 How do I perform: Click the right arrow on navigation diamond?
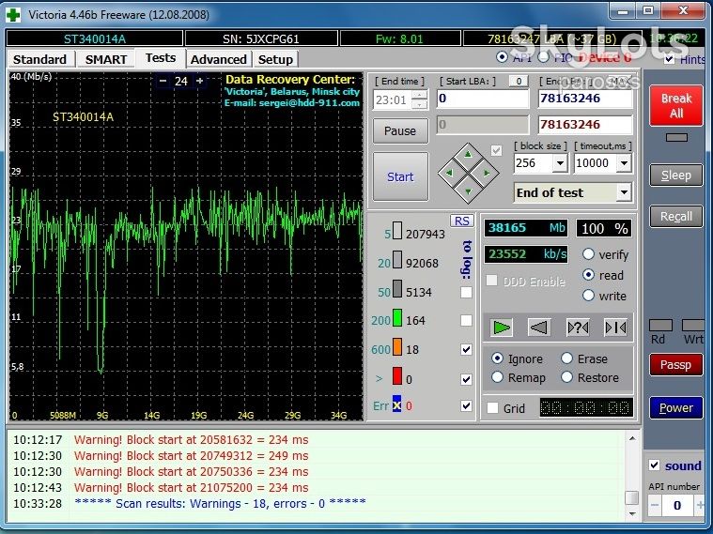487,173
